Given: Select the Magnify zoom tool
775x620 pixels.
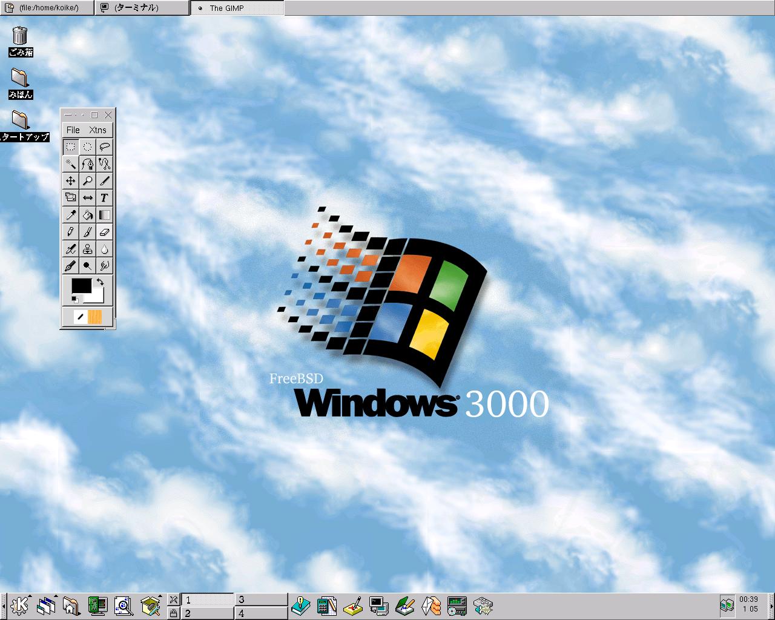Looking at the screenshot, I should click(x=88, y=180).
